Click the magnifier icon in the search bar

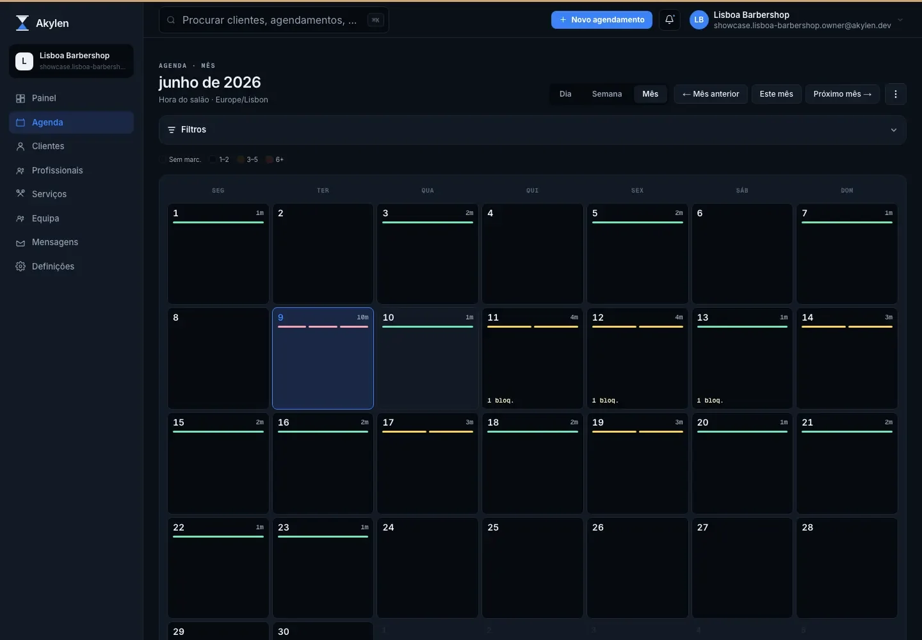171,20
